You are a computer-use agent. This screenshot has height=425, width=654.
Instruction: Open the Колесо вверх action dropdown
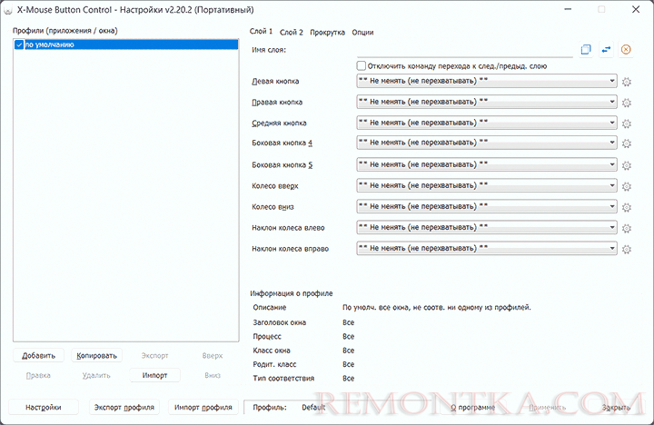[487, 185]
